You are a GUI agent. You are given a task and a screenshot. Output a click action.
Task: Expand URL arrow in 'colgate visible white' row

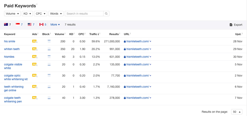[150, 65]
